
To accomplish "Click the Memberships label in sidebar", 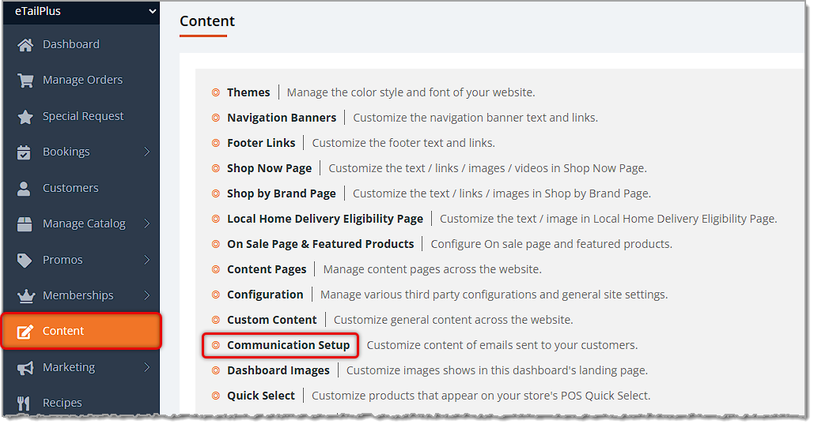I will pyautogui.click(x=78, y=296).
